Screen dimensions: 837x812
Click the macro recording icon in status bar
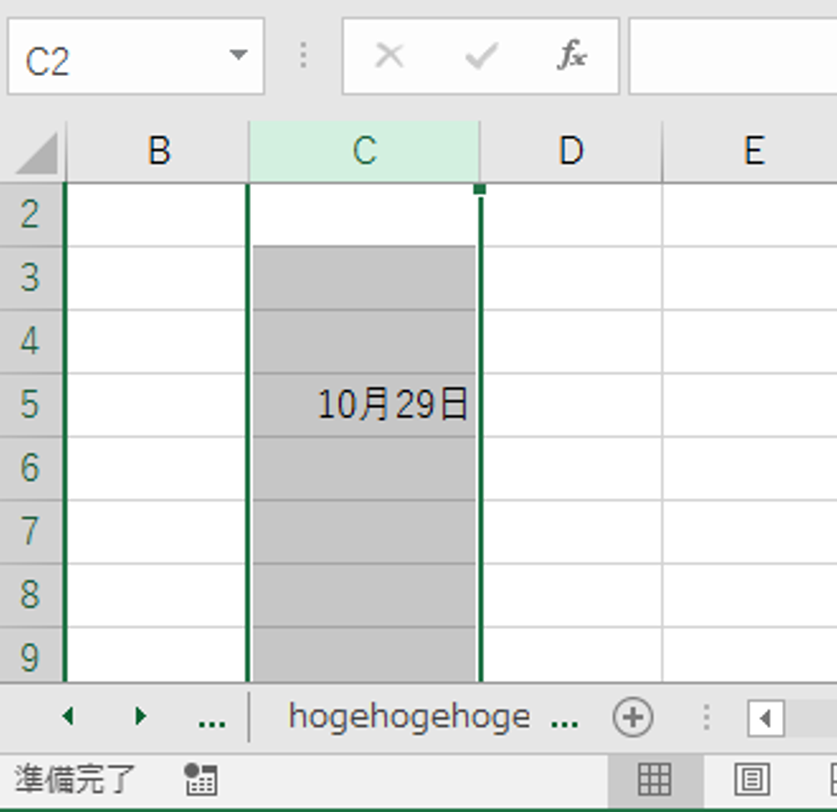(x=201, y=779)
